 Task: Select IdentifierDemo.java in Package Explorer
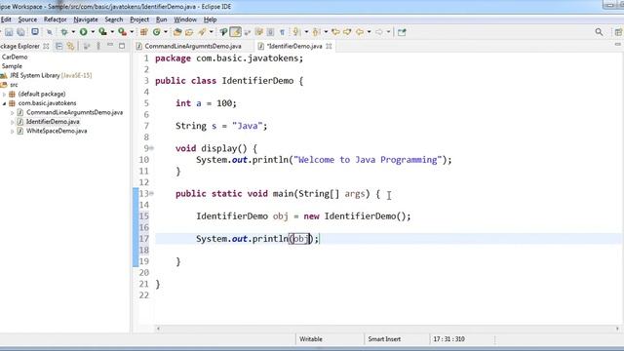53,122
